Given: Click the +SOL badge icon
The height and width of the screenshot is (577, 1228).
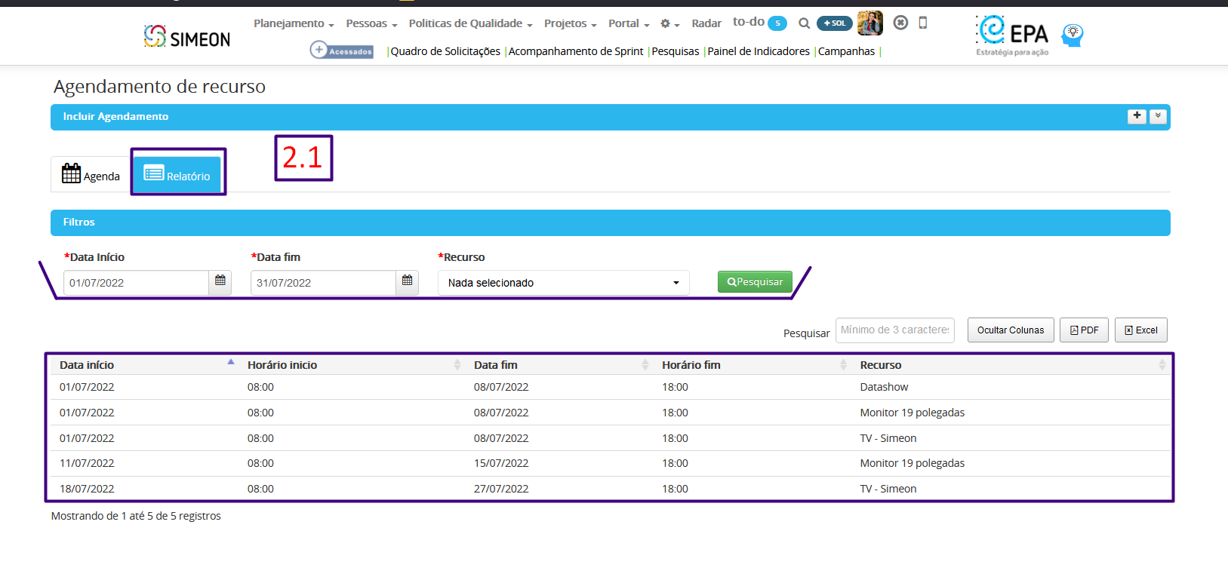Looking at the screenshot, I should point(834,23).
